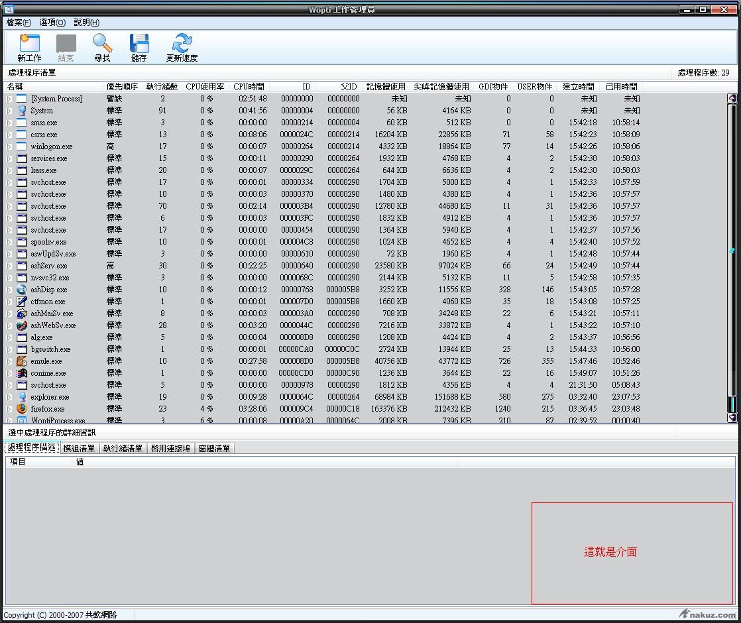Image resolution: width=741 pixels, height=623 pixels.
Task: Sort by the 建立時間 column header
Action: click(x=579, y=87)
